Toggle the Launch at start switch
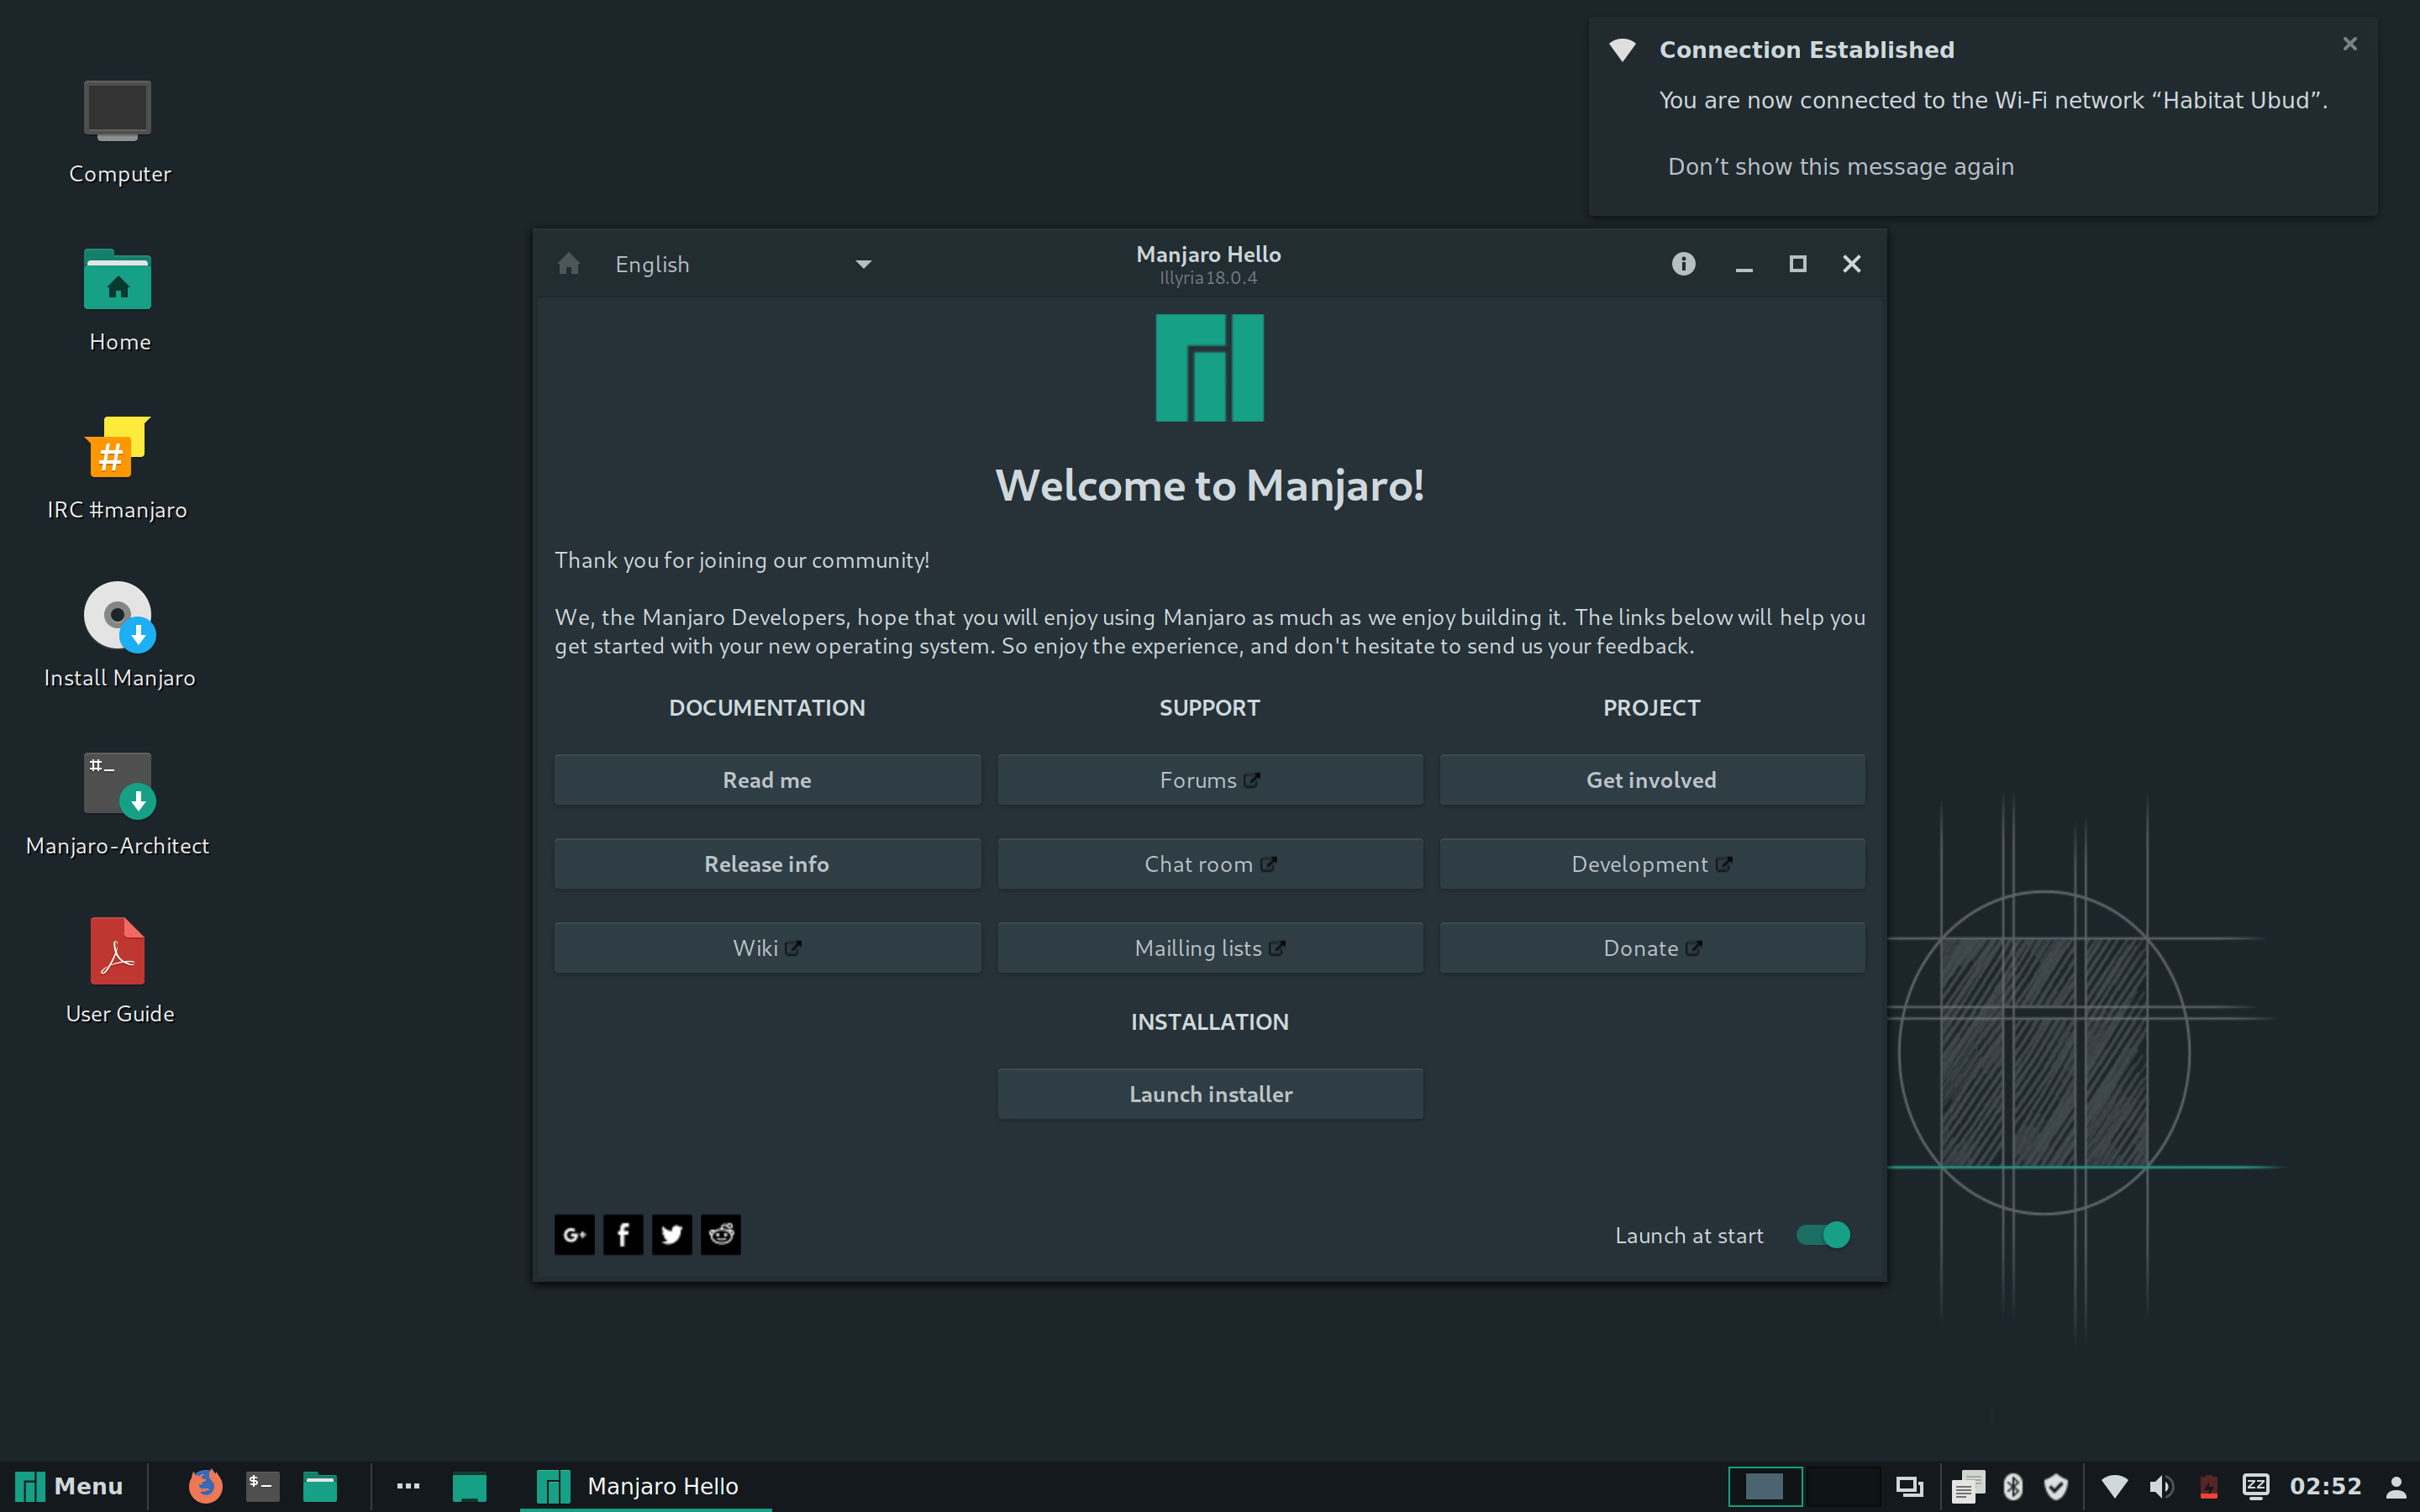Image resolution: width=2420 pixels, height=1512 pixels. [x=1823, y=1235]
